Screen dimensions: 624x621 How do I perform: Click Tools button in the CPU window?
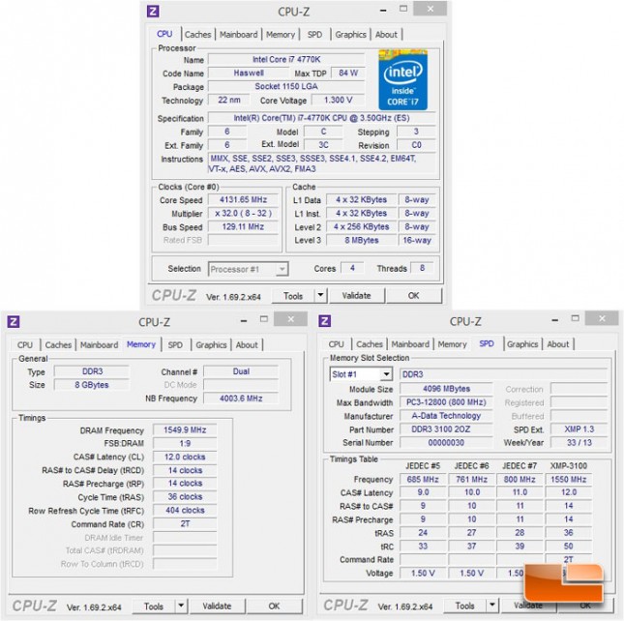point(293,296)
